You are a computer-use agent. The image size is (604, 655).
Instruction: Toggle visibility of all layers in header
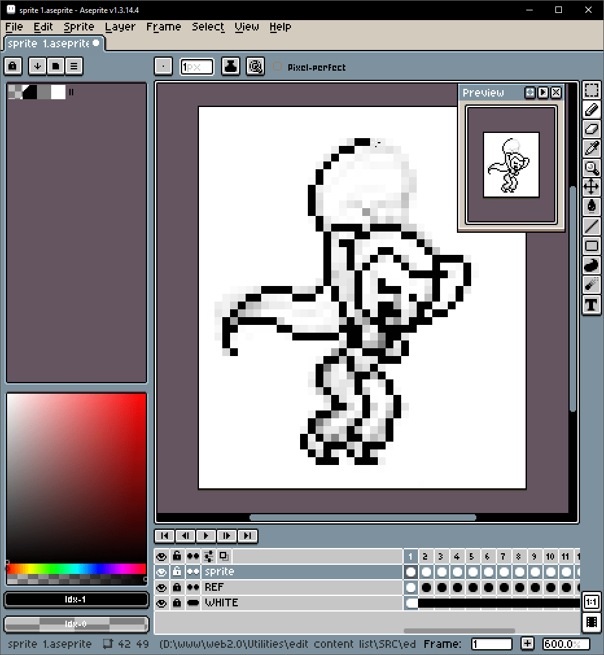[x=161, y=556]
